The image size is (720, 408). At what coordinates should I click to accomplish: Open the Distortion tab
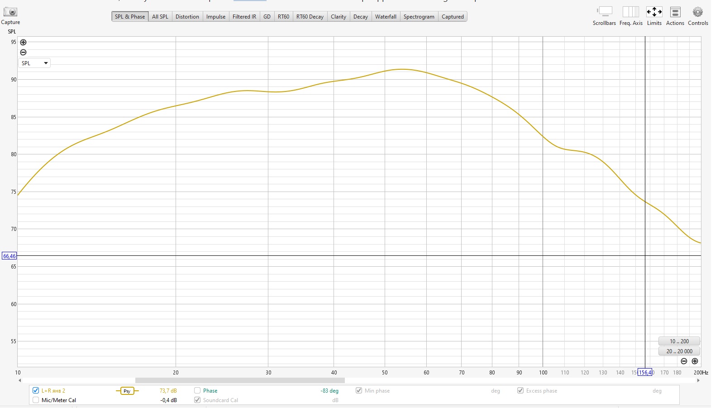(x=187, y=17)
